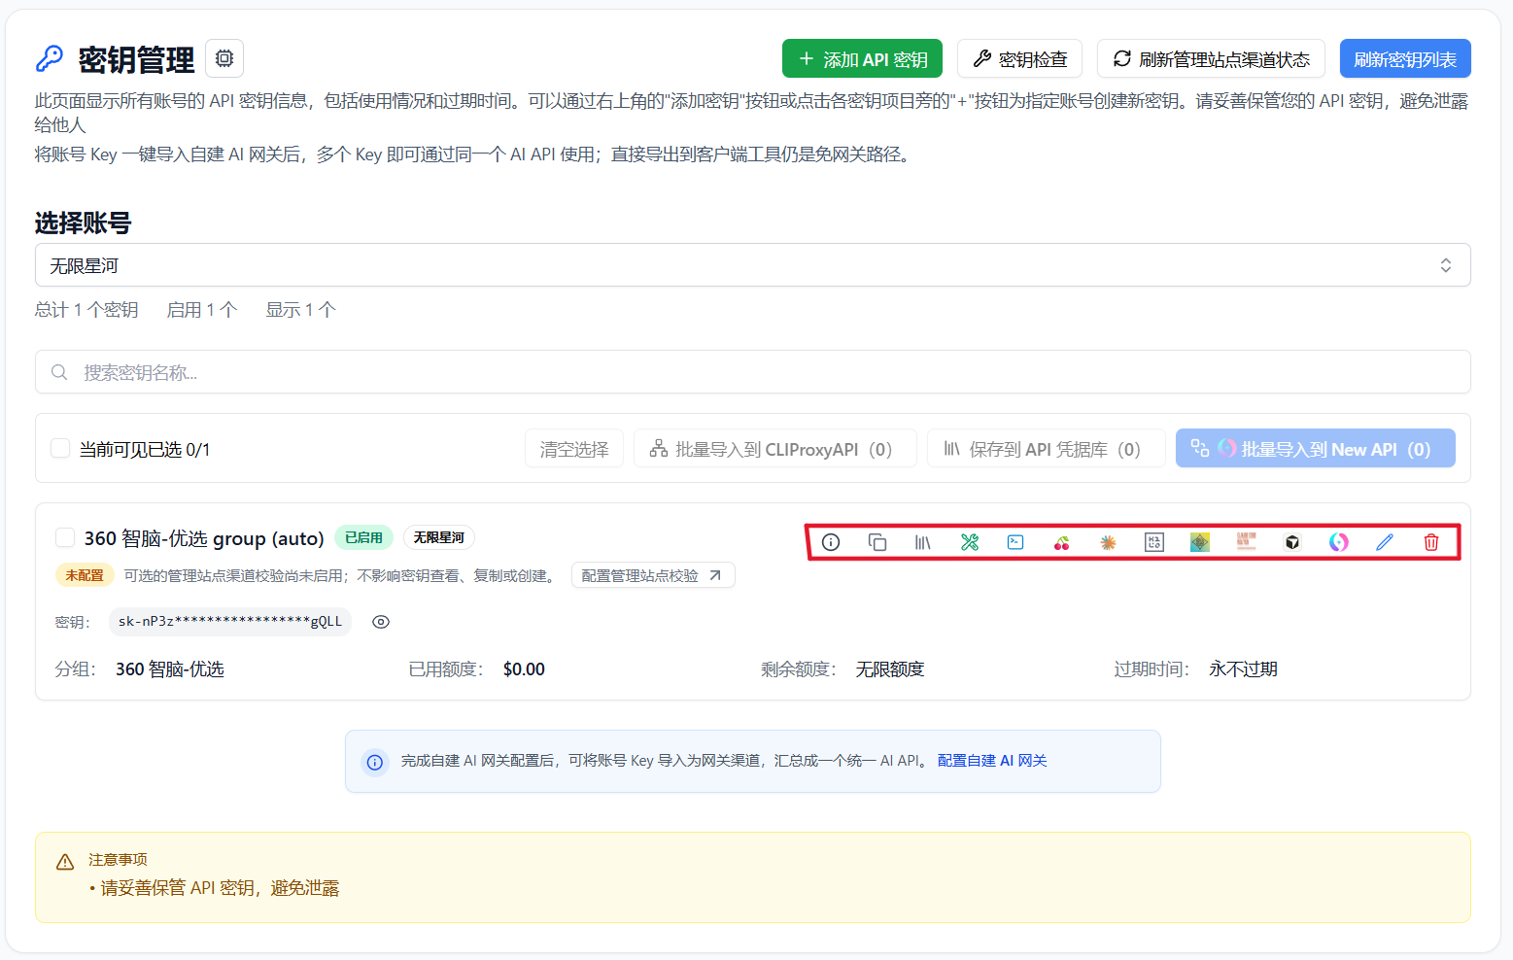Click the blue terminal icon in key row

(1015, 542)
